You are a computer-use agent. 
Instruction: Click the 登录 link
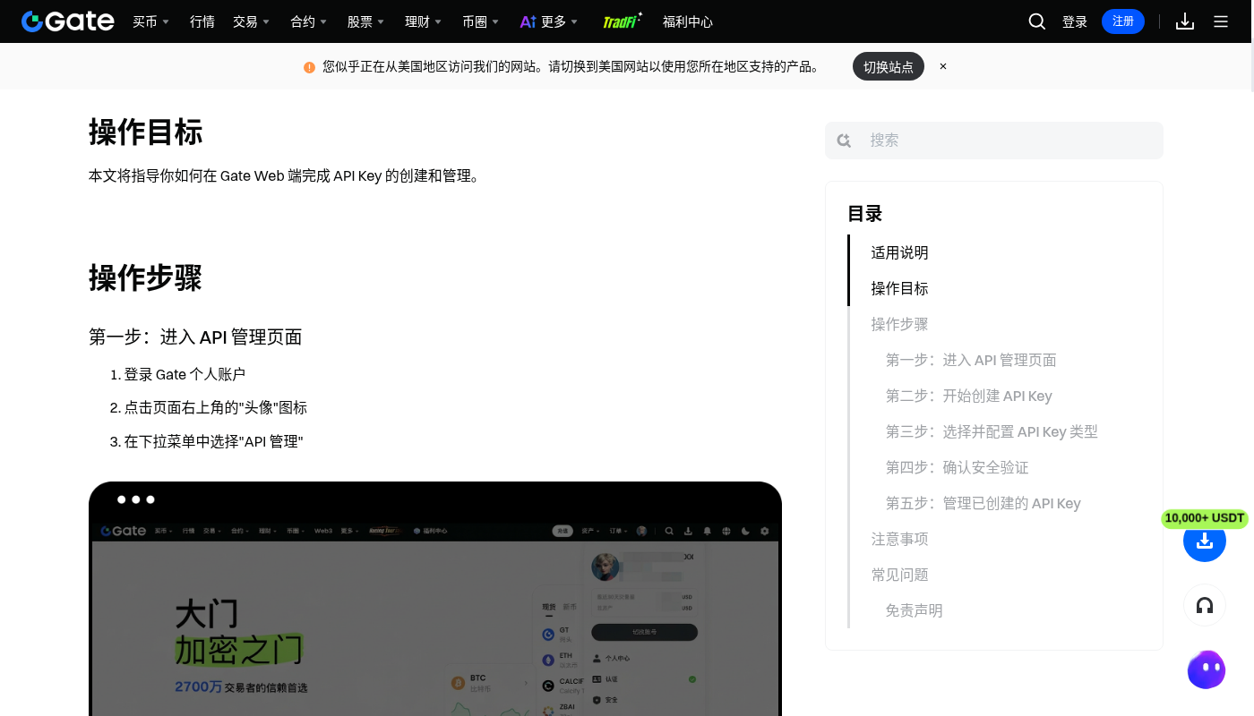[x=1075, y=21]
